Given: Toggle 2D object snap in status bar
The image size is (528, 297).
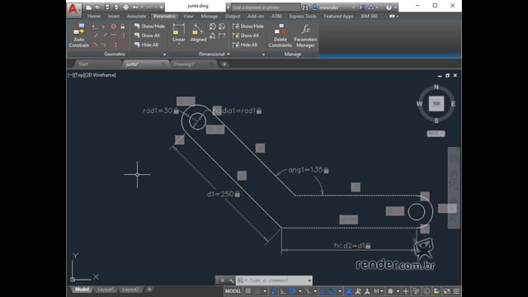Looking at the screenshot, I should (332, 291).
